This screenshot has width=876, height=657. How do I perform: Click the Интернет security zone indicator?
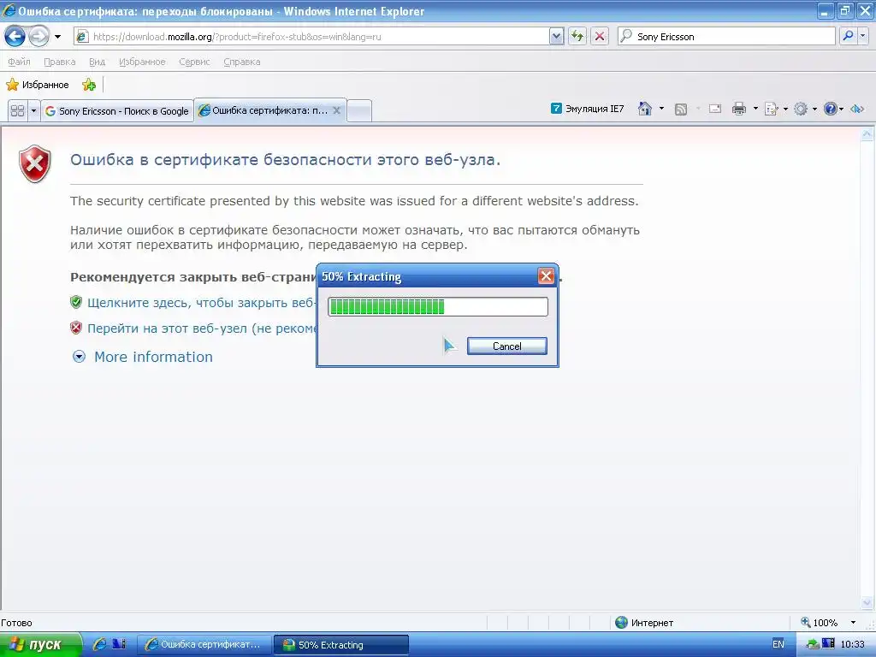coord(644,623)
